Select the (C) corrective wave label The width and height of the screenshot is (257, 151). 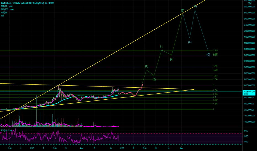point(208,55)
